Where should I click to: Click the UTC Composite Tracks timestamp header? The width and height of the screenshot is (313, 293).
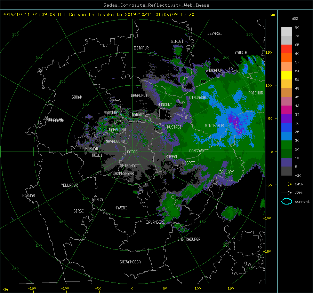click(98, 15)
